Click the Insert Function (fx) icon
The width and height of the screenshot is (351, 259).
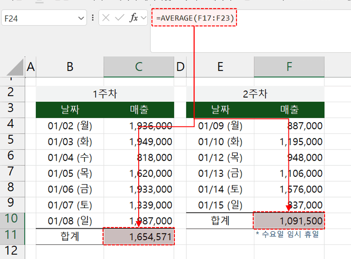134,18
